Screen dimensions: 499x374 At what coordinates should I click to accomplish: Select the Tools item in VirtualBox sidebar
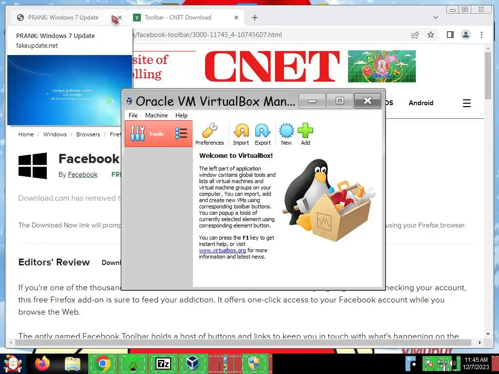point(158,133)
